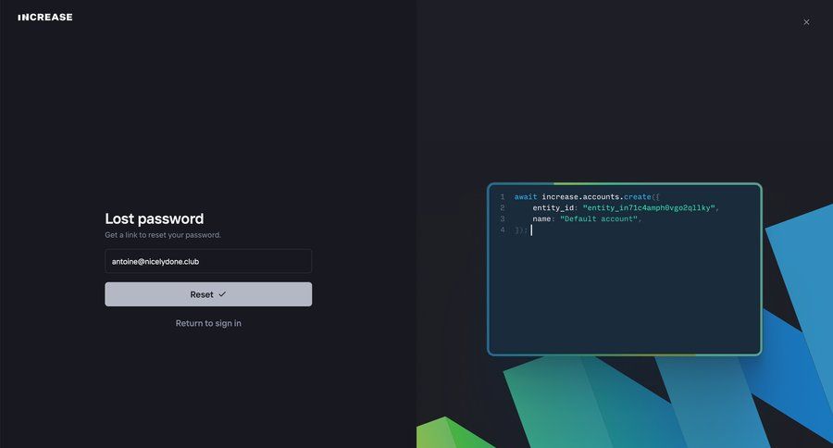The width and height of the screenshot is (833, 448).
Task: Click the entity_id code line
Action: pos(626,207)
